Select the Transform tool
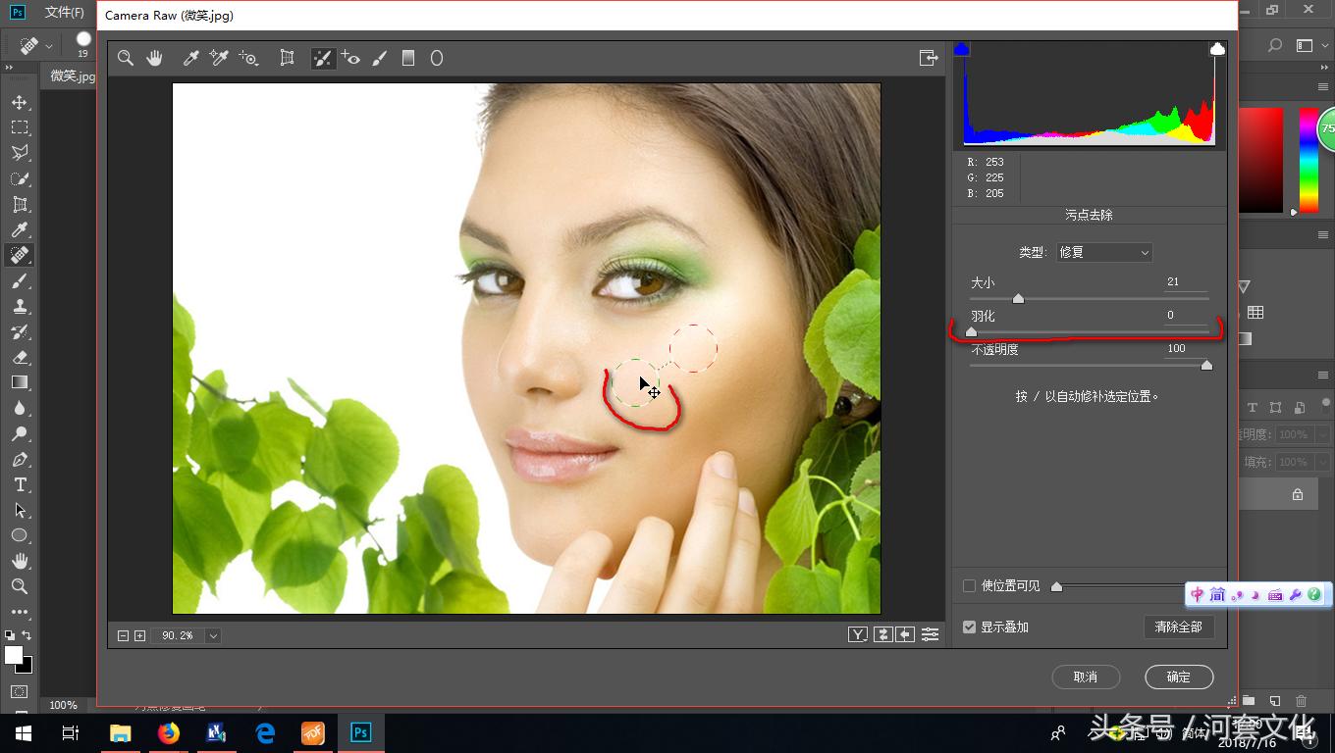1335x753 pixels. (286, 58)
